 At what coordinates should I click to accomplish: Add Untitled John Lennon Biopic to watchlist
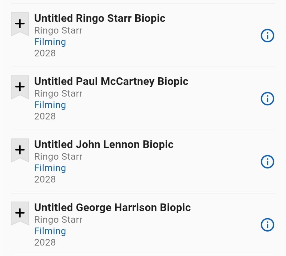20,150
